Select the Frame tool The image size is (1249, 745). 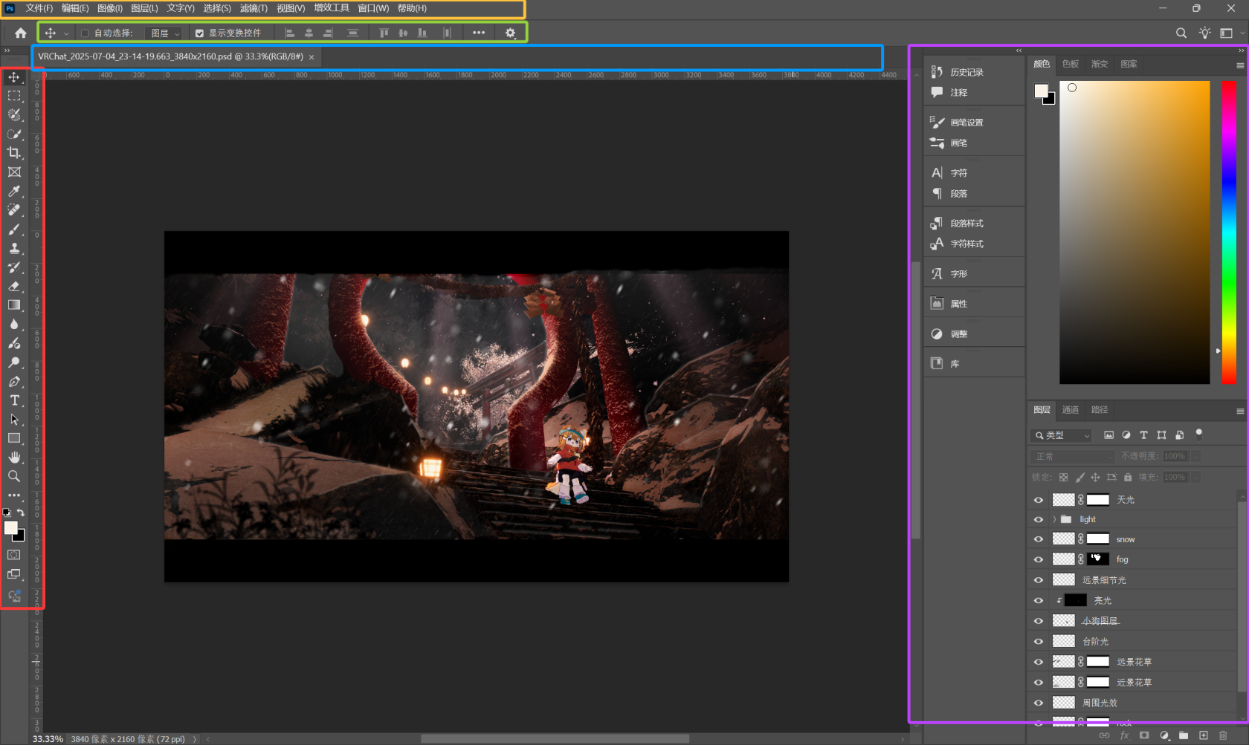(x=14, y=172)
